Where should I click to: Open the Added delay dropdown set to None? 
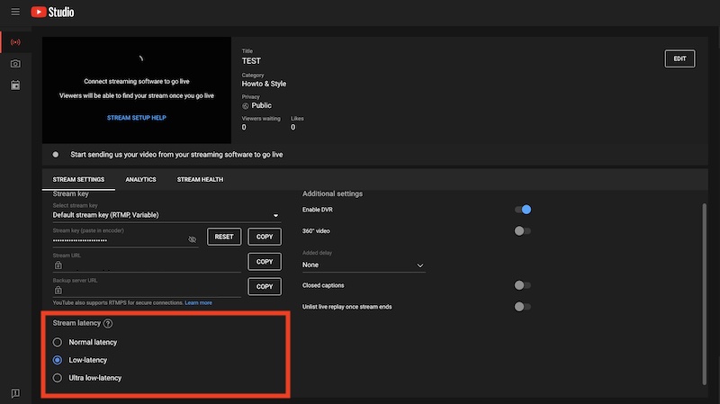(x=364, y=265)
